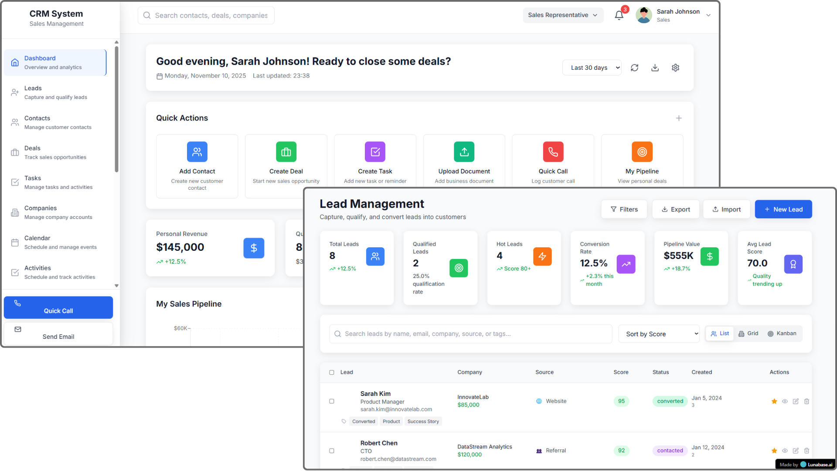This screenshot has width=837, height=471.
Task: Select the Add Contact quick action icon
Action: tap(197, 152)
